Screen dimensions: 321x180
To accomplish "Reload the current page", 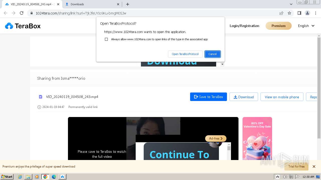I will click(22, 13).
